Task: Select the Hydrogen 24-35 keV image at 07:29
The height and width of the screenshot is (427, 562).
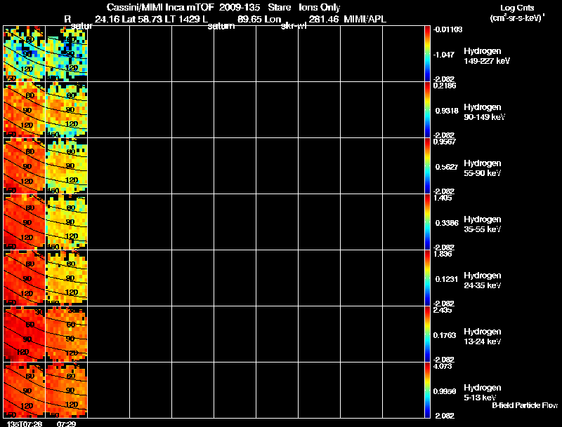Action: 67,278
